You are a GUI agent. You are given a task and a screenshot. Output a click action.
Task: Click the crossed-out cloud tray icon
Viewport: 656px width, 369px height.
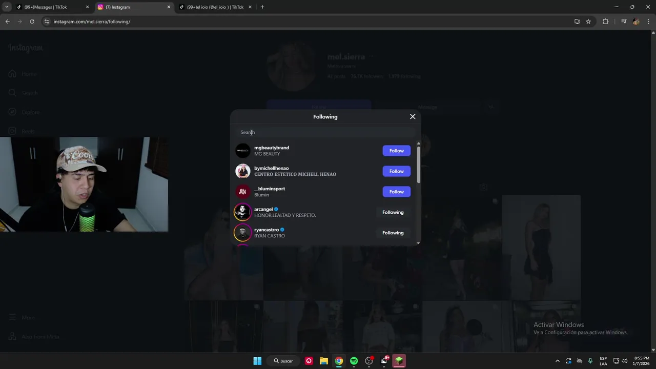click(x=580, y=361)
